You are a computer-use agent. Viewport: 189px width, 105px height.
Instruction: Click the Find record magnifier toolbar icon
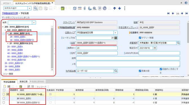[x=36, y=8]
